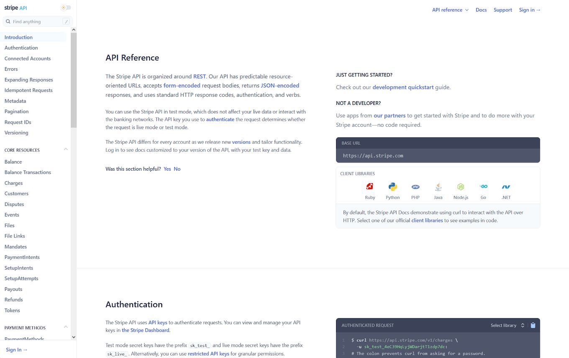Open Events in the sidebar
This screenshot has height=358, width=569.
(12, 215)
